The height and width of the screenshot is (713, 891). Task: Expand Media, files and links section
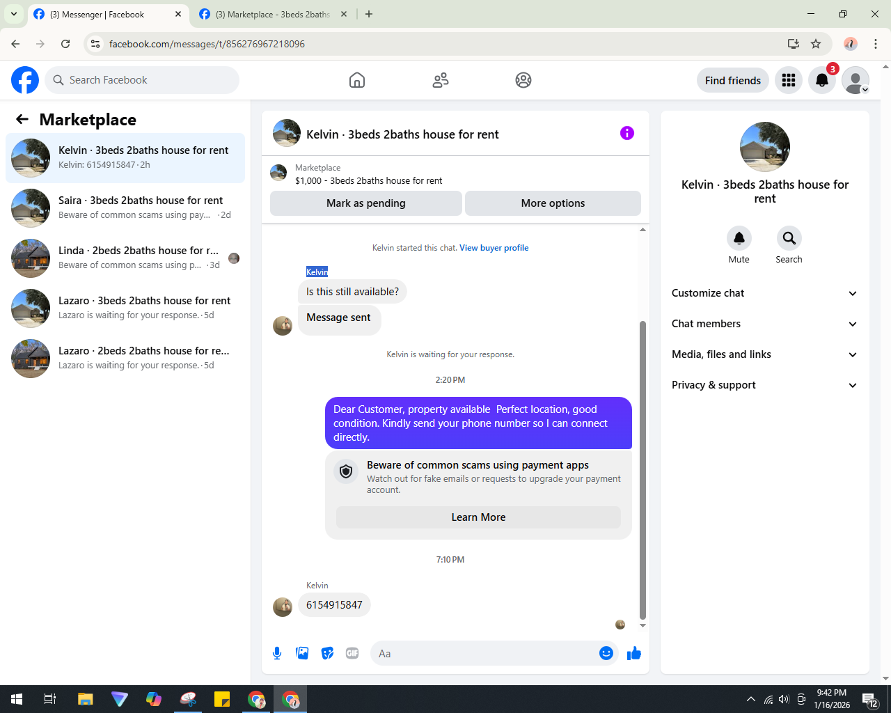[765, 354]
